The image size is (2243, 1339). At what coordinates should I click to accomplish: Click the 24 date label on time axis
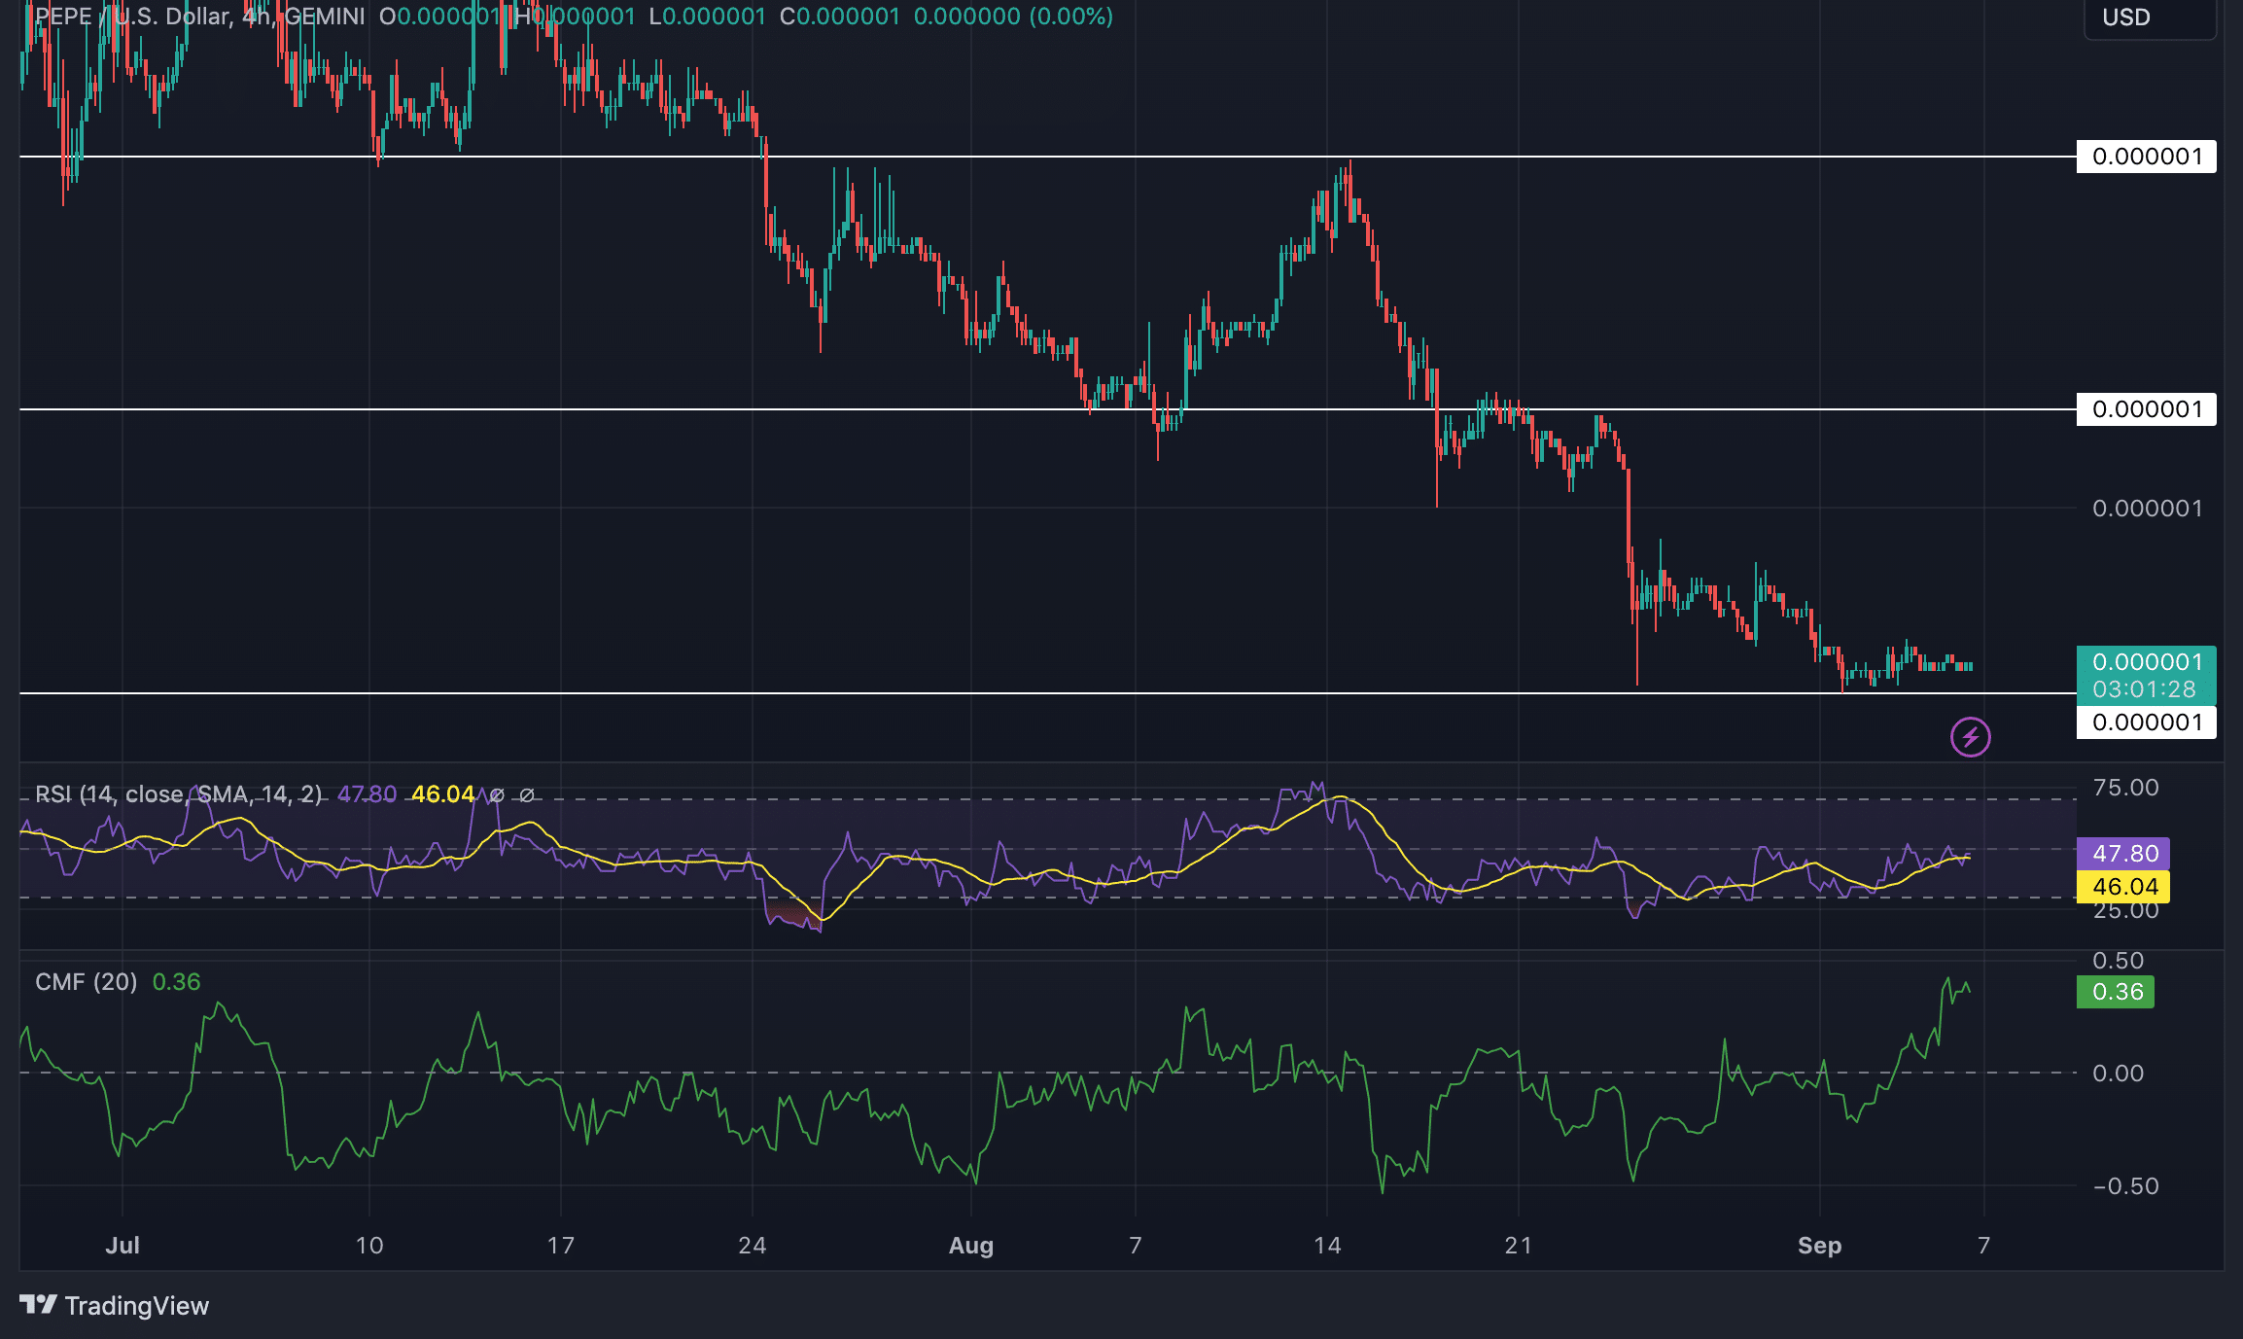[x=753, y=1246]
